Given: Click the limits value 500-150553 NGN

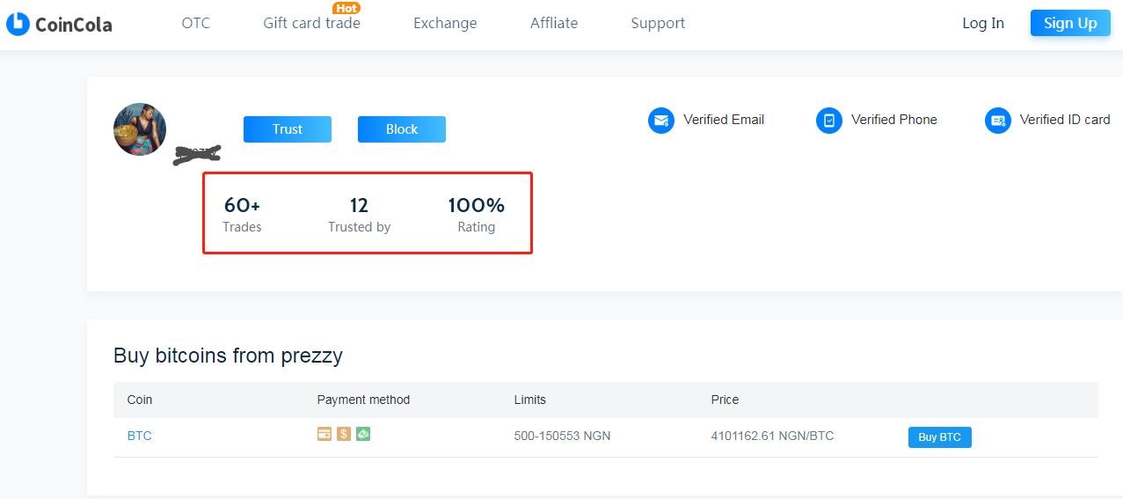Looking at the screenshot, I should [x=563, y=436].
